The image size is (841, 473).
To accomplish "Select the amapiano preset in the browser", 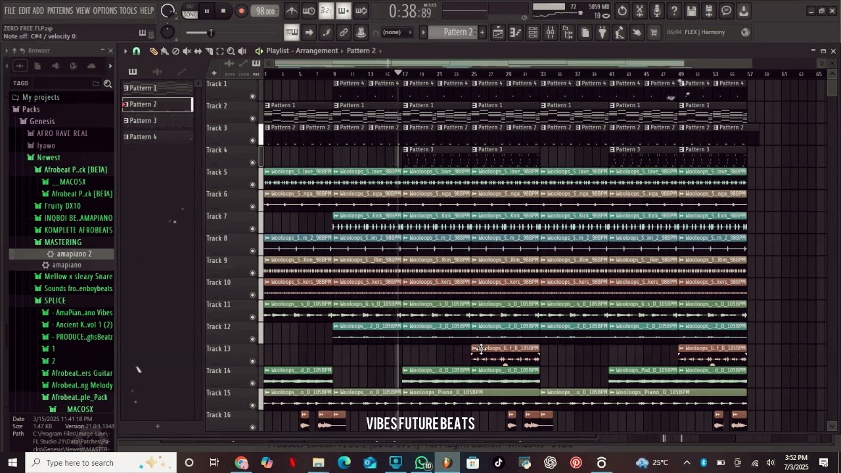I will pos(66,265).
